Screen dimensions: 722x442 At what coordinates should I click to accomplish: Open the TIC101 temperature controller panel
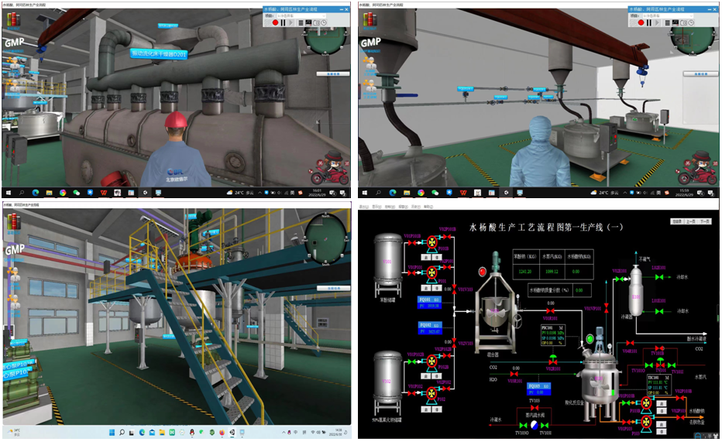[657, 382]
